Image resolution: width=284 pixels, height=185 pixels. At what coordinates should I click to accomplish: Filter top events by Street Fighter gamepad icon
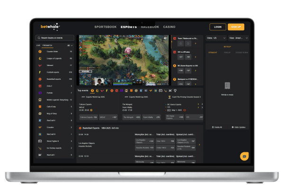click(x=160, y=91)
